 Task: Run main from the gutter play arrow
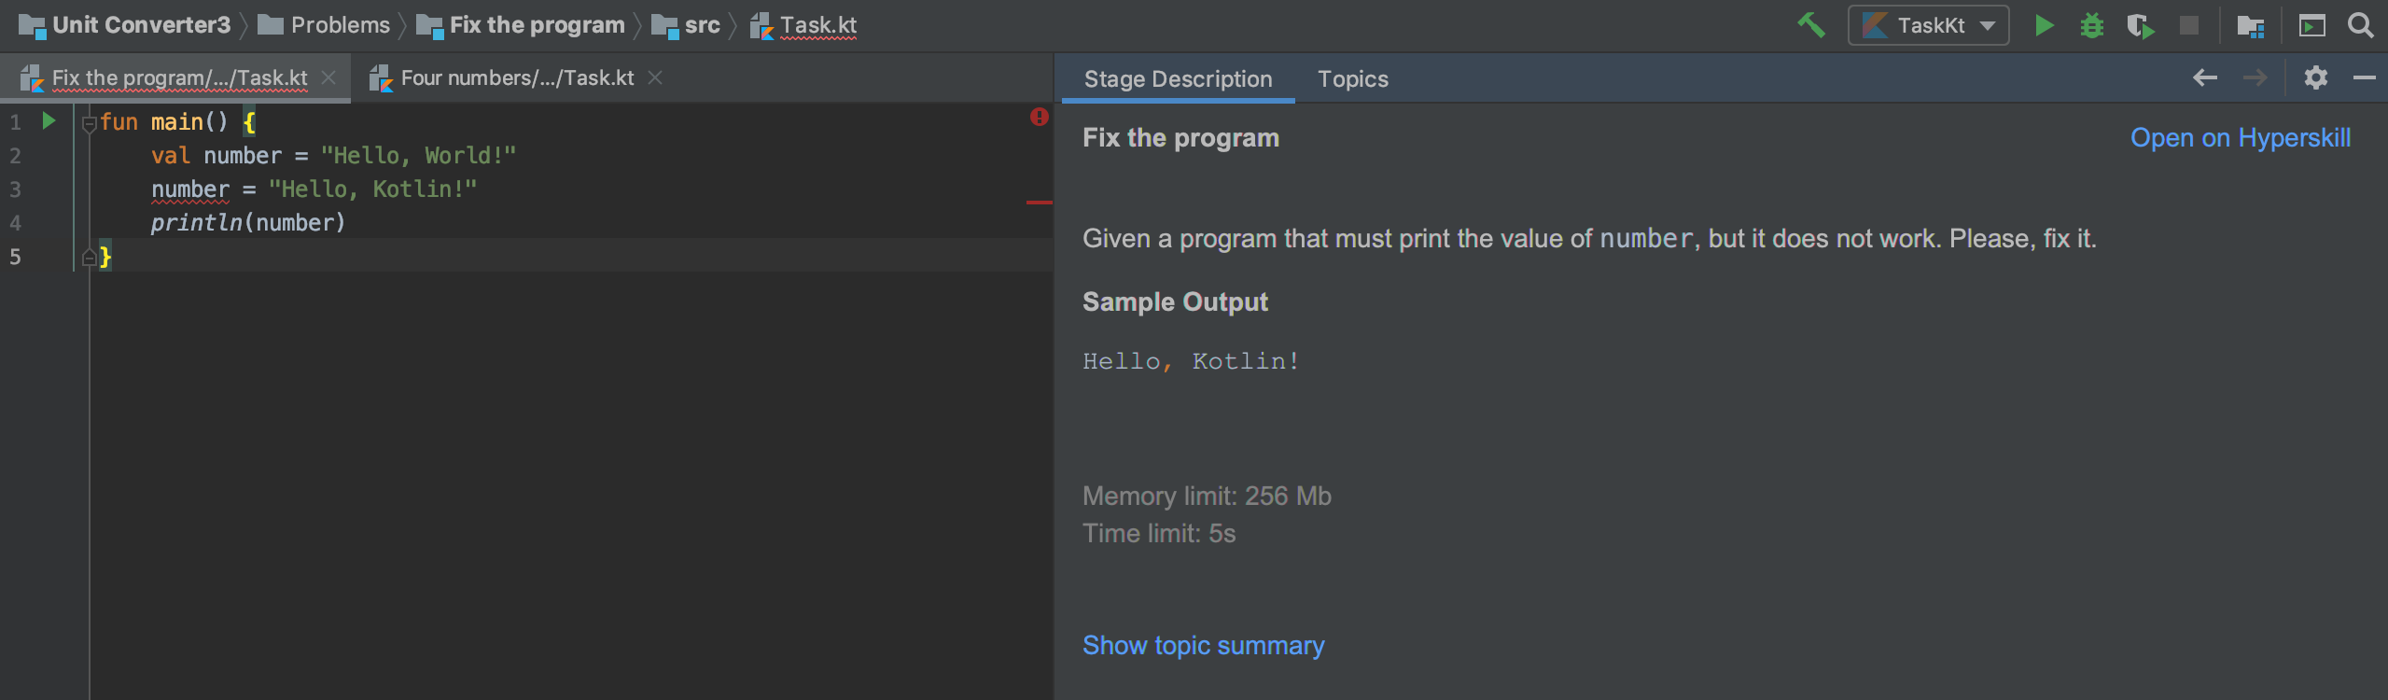(x=49, y=120)
